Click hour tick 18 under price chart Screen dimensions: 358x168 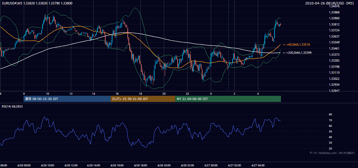click(141, 94)
